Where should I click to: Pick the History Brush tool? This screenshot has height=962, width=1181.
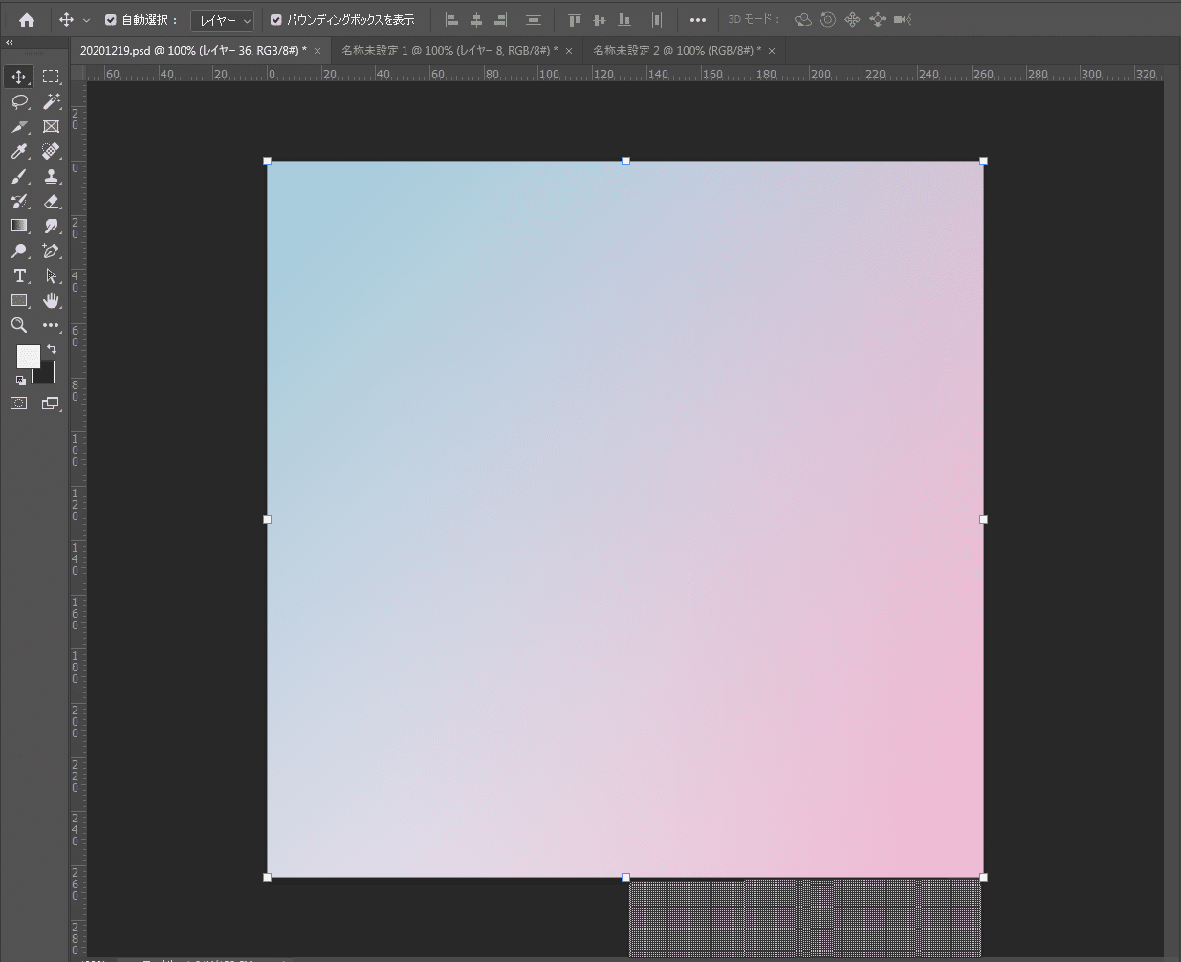coord(19,201)
